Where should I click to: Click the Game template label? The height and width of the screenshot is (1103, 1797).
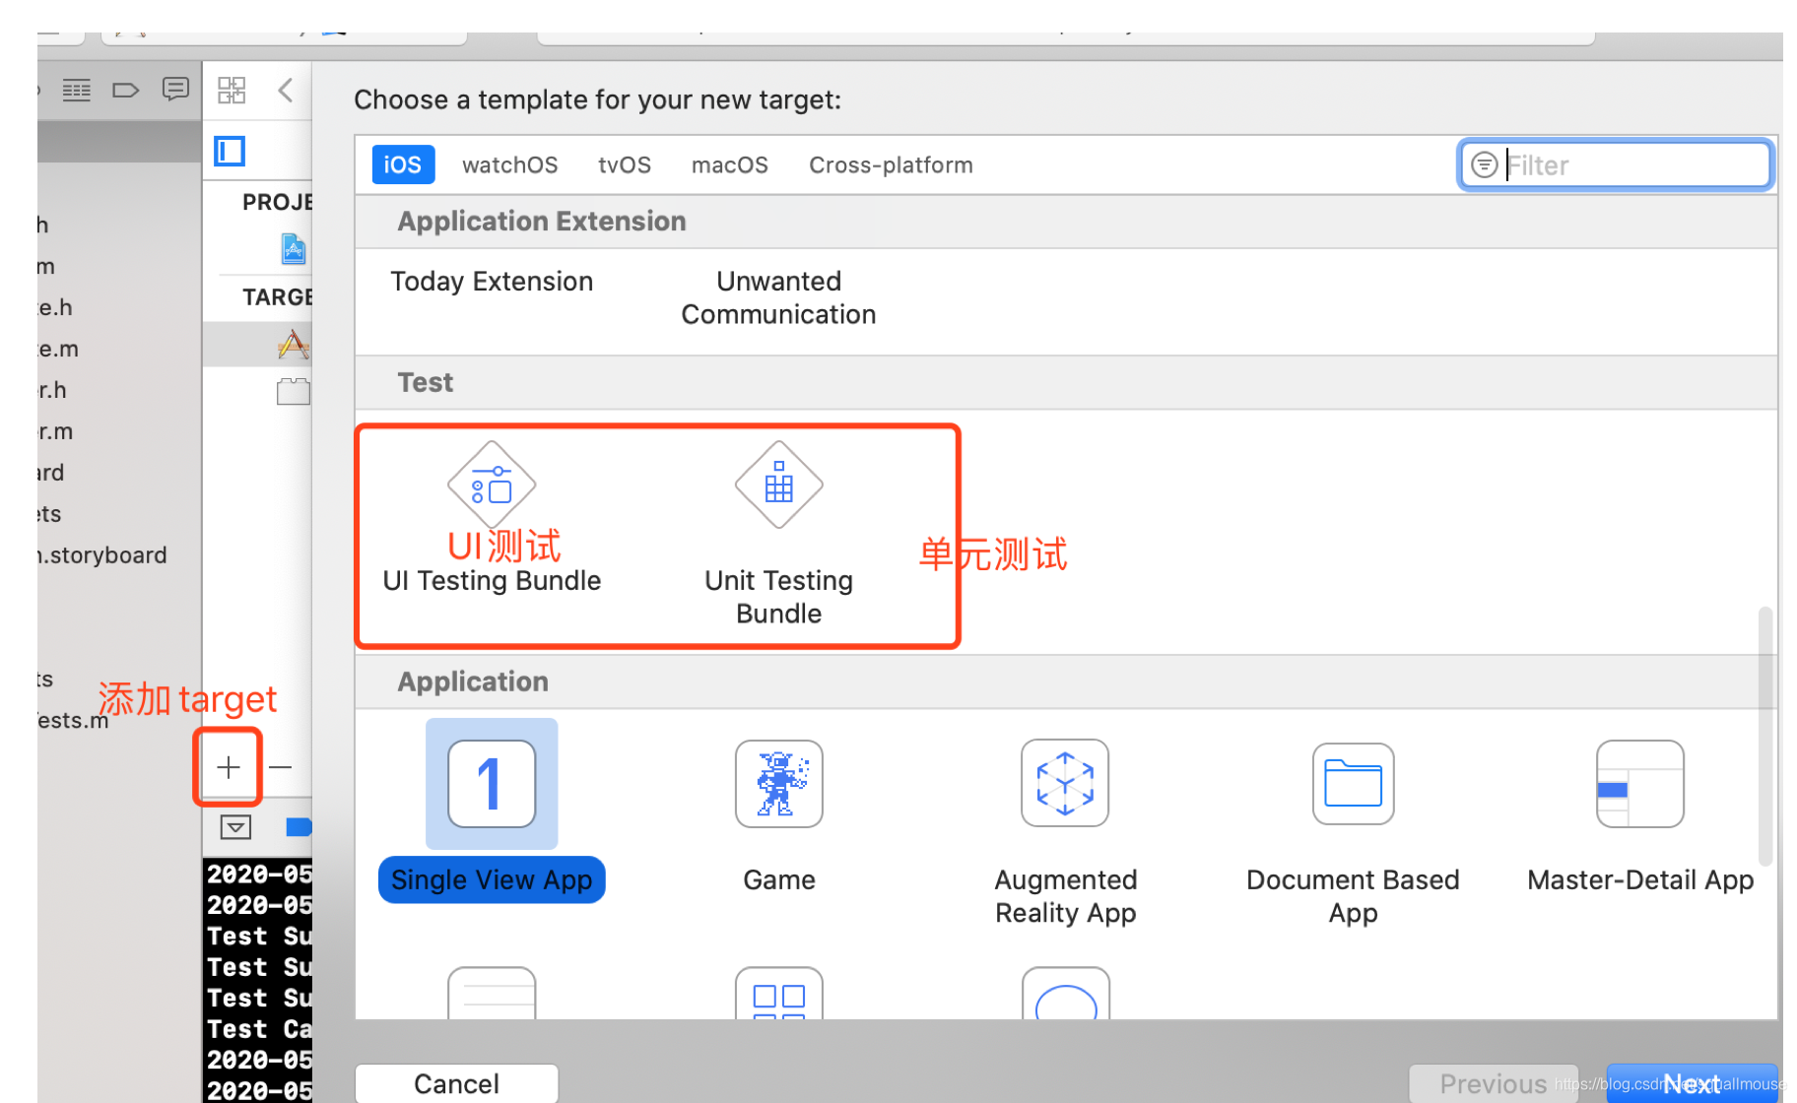coord(778,879)
